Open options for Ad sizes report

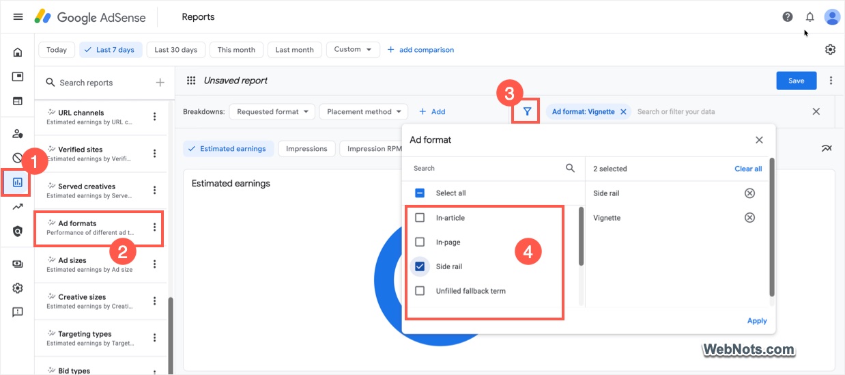pyautogui.click(x=155, y=264)
